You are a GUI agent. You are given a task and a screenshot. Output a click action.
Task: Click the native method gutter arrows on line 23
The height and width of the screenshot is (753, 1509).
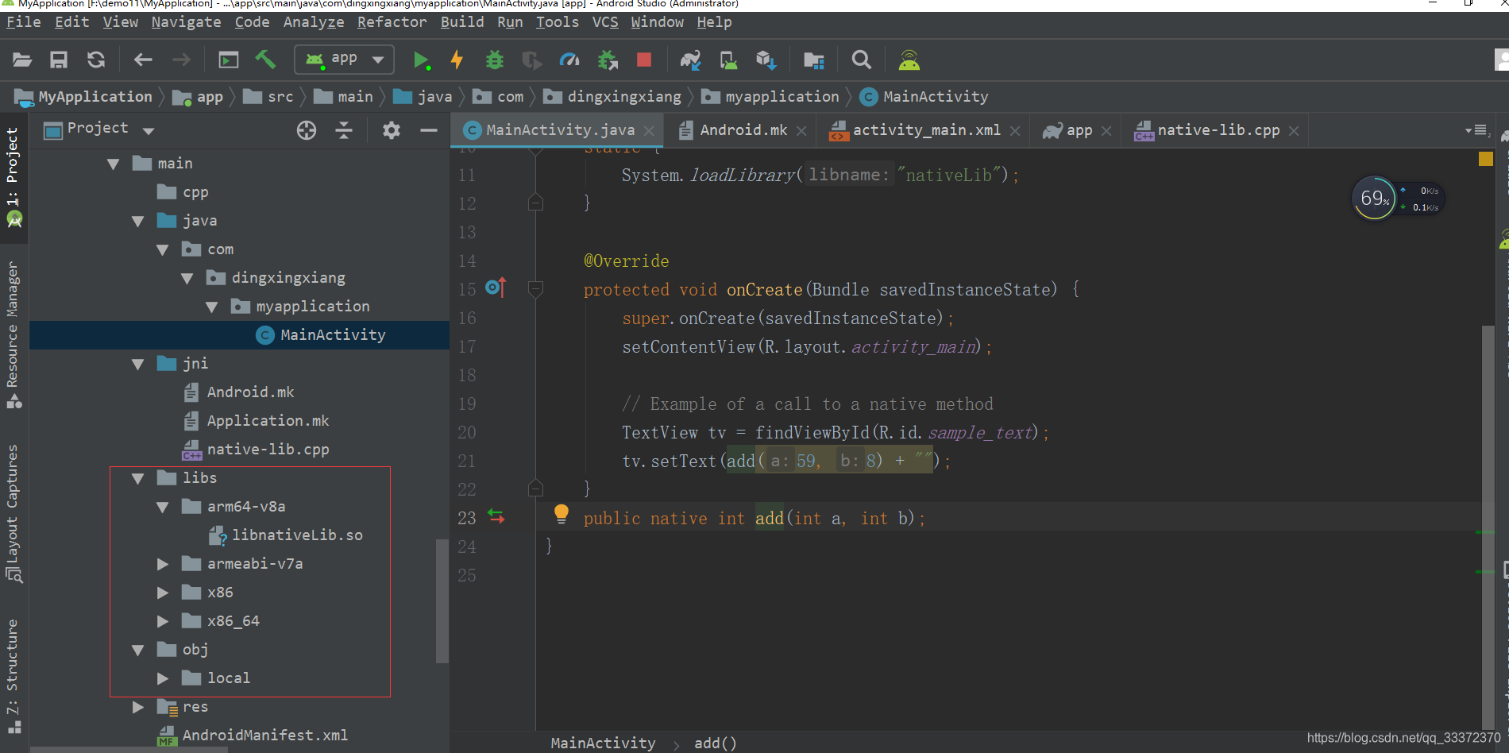point(496,516)
